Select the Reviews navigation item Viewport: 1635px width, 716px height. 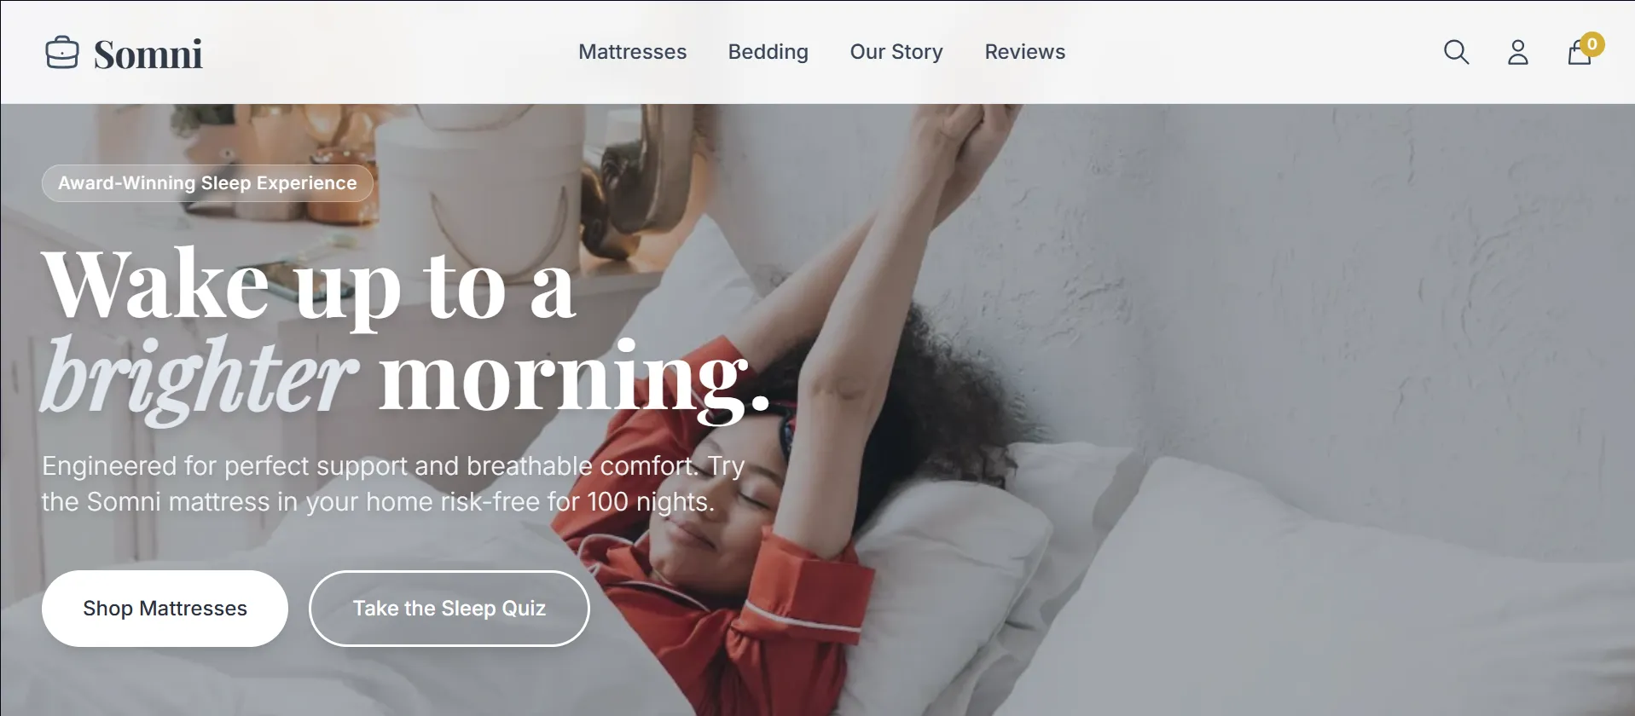point(1024,52)
